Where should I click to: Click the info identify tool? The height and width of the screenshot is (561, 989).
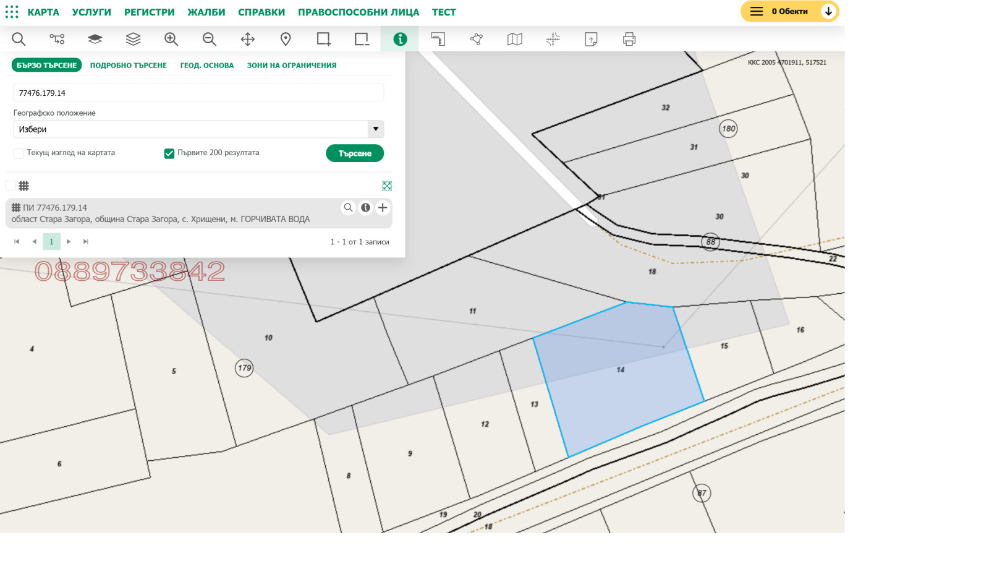[400, 39]
